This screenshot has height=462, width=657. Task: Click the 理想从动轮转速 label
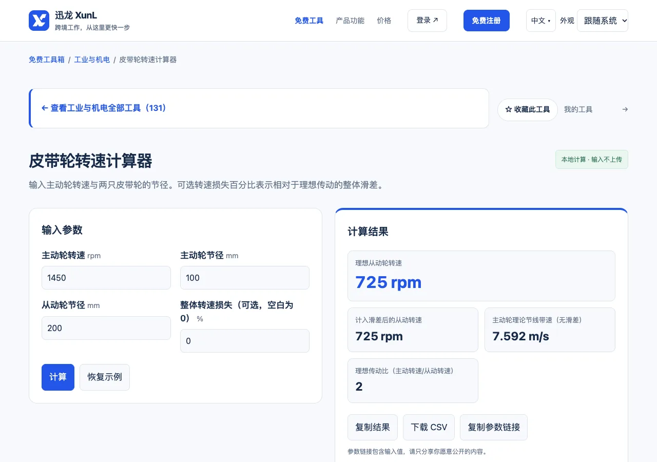pos(379,263)
